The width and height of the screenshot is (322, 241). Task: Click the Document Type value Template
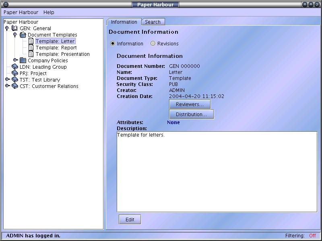coord(180,78)
